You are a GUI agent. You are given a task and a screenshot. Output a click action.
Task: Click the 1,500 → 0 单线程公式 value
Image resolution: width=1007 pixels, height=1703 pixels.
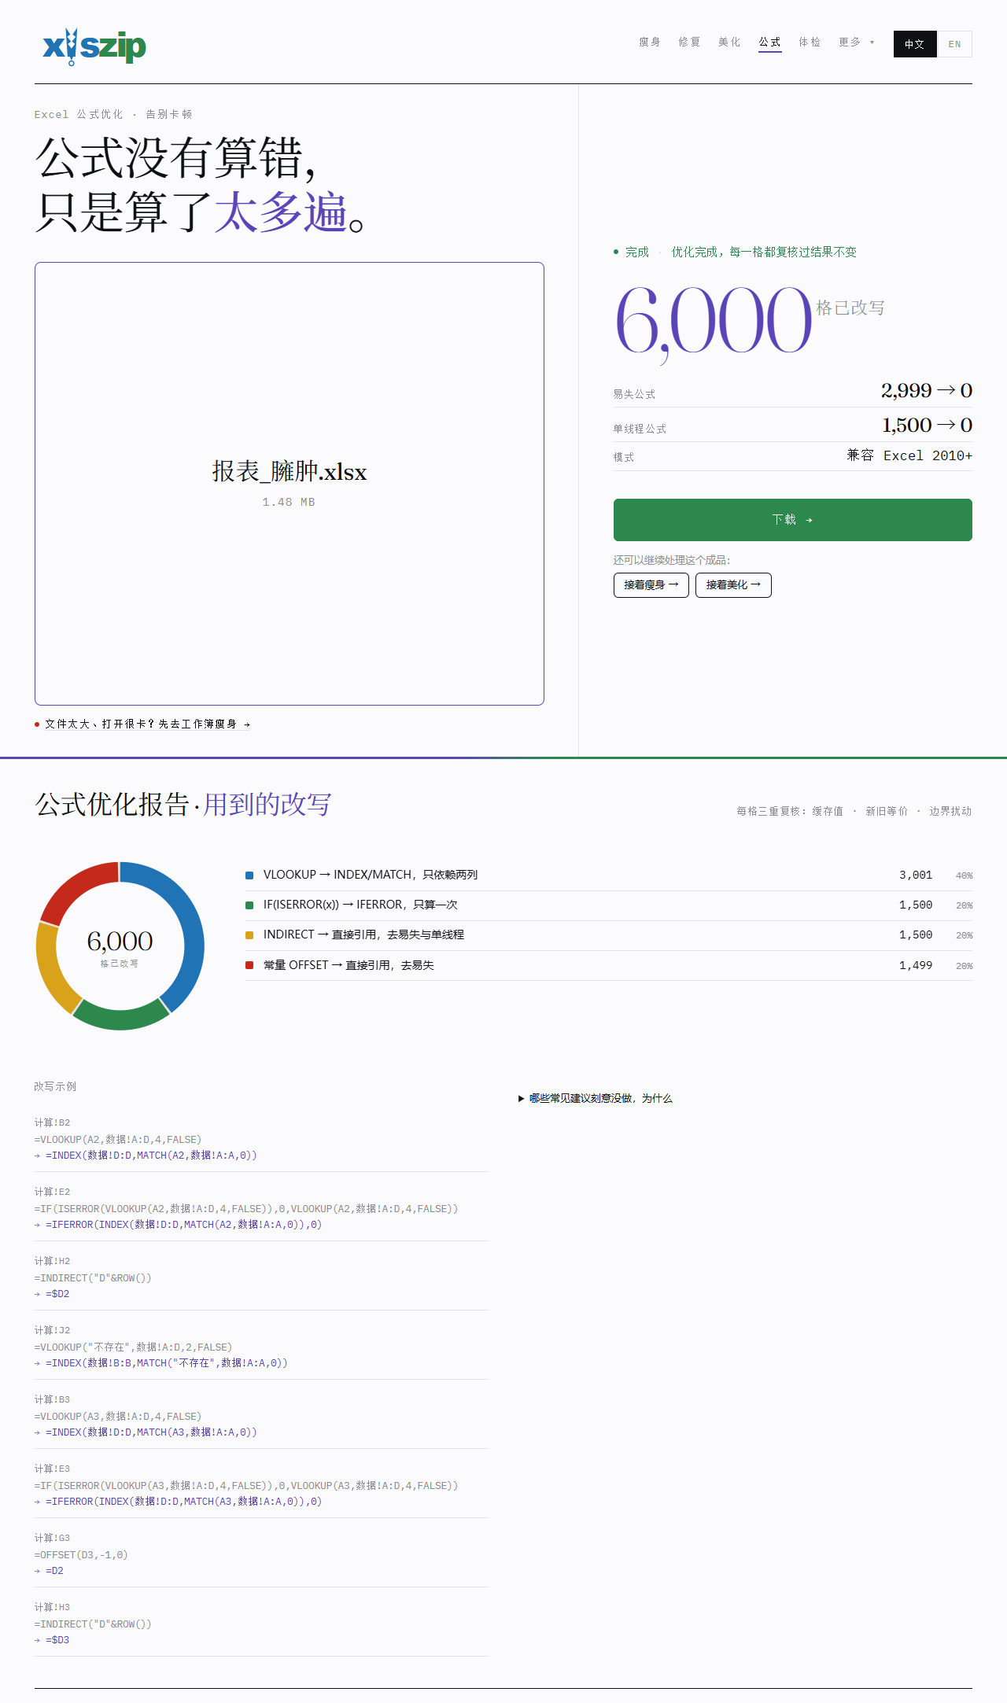coord(927,425)
